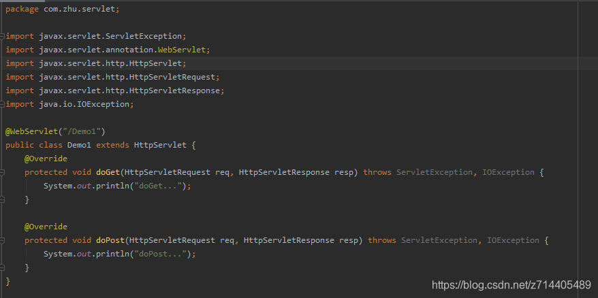Click the package keyword on the first line
The image size is (598, 298).
[x=22, y=9]
